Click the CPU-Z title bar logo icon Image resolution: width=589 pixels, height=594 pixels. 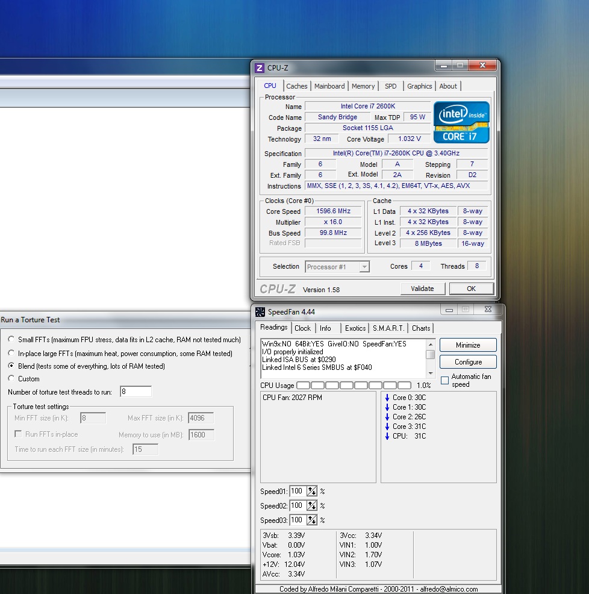[x=260, y=68]
